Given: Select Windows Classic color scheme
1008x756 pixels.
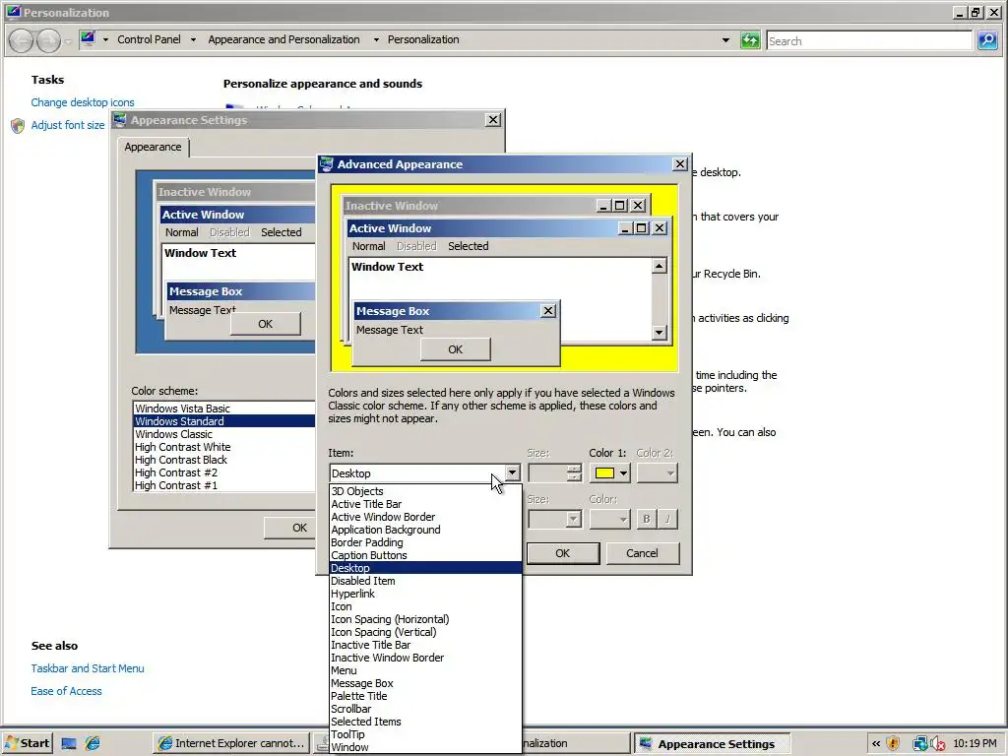Looking at the screenshot, I should point(224,434).
